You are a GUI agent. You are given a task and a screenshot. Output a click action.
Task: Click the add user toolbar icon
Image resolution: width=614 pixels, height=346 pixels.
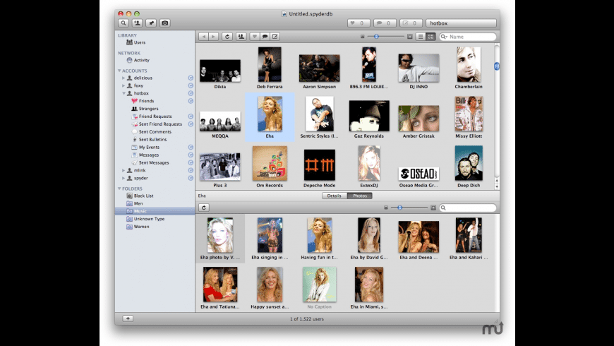pos(137,23)
